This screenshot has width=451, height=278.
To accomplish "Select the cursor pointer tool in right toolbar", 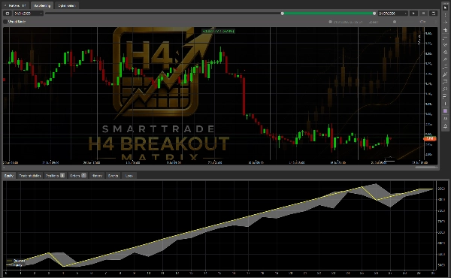I will tap(445, 8).
